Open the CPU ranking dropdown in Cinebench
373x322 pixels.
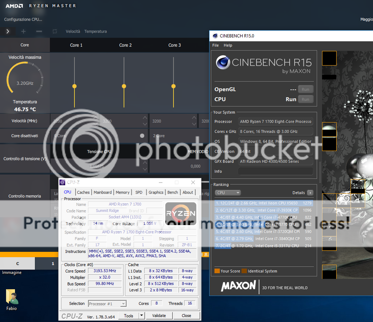coord(228,193)
